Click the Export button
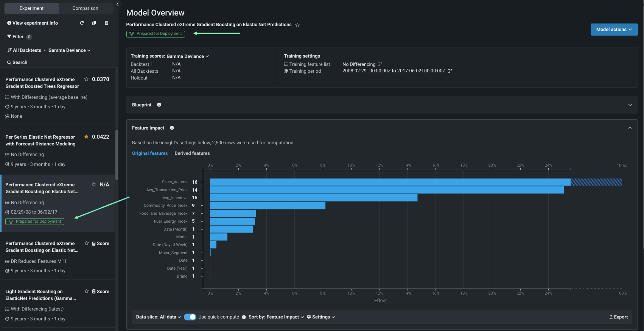644x331 pixels. 619,317
